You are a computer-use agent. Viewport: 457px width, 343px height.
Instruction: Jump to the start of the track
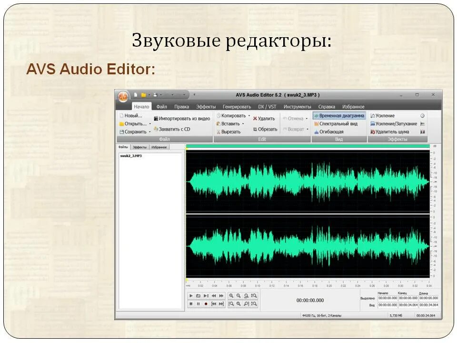click(214, 304)
